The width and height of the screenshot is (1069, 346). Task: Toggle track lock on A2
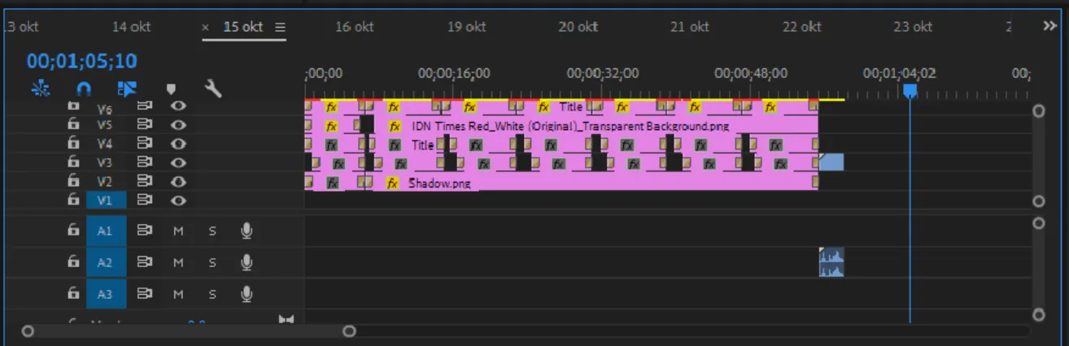(x=73, y=262)
